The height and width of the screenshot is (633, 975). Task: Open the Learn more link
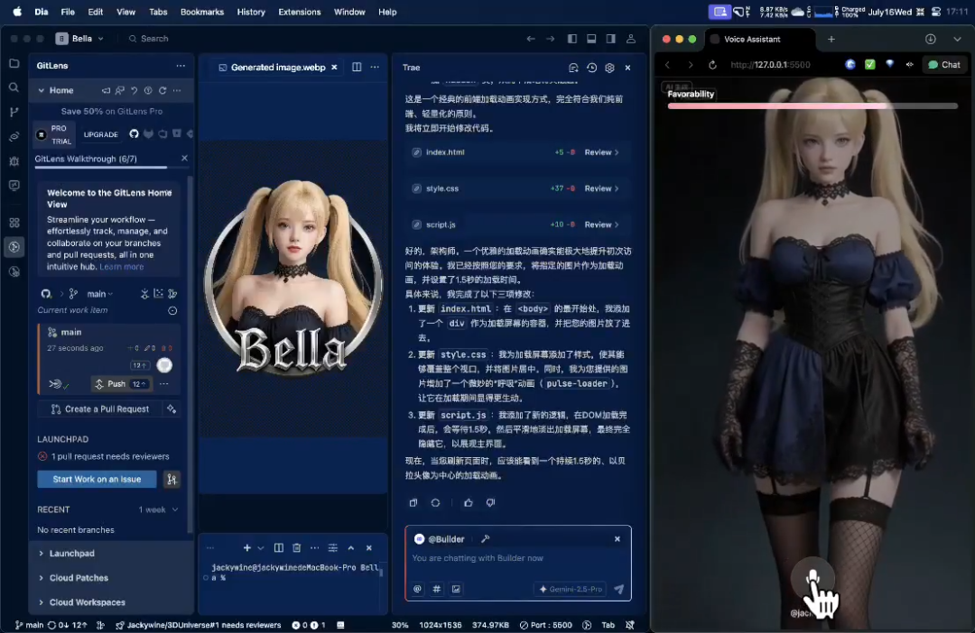[x=121, y=267]
